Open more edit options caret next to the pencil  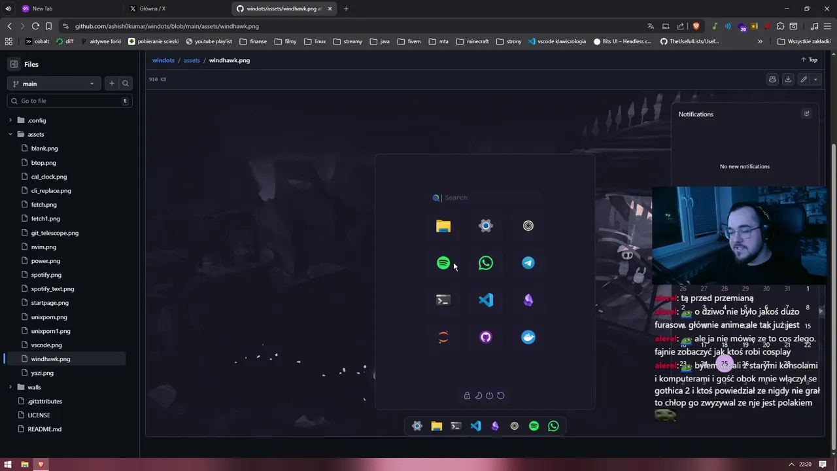coord(815,79)
